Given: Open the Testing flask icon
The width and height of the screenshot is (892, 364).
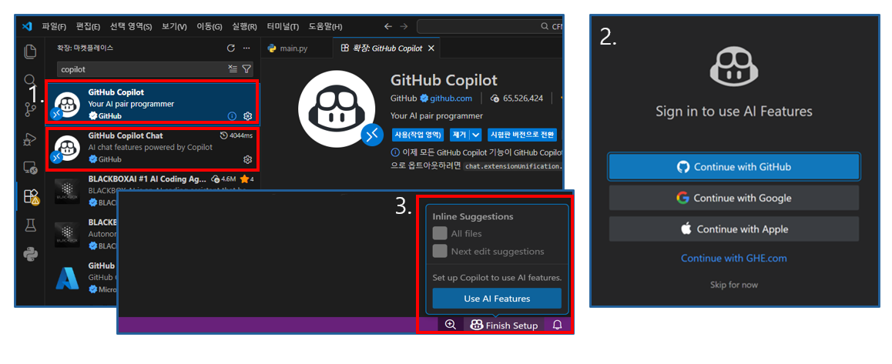Looking at the screenshot, I should [30, 225].
